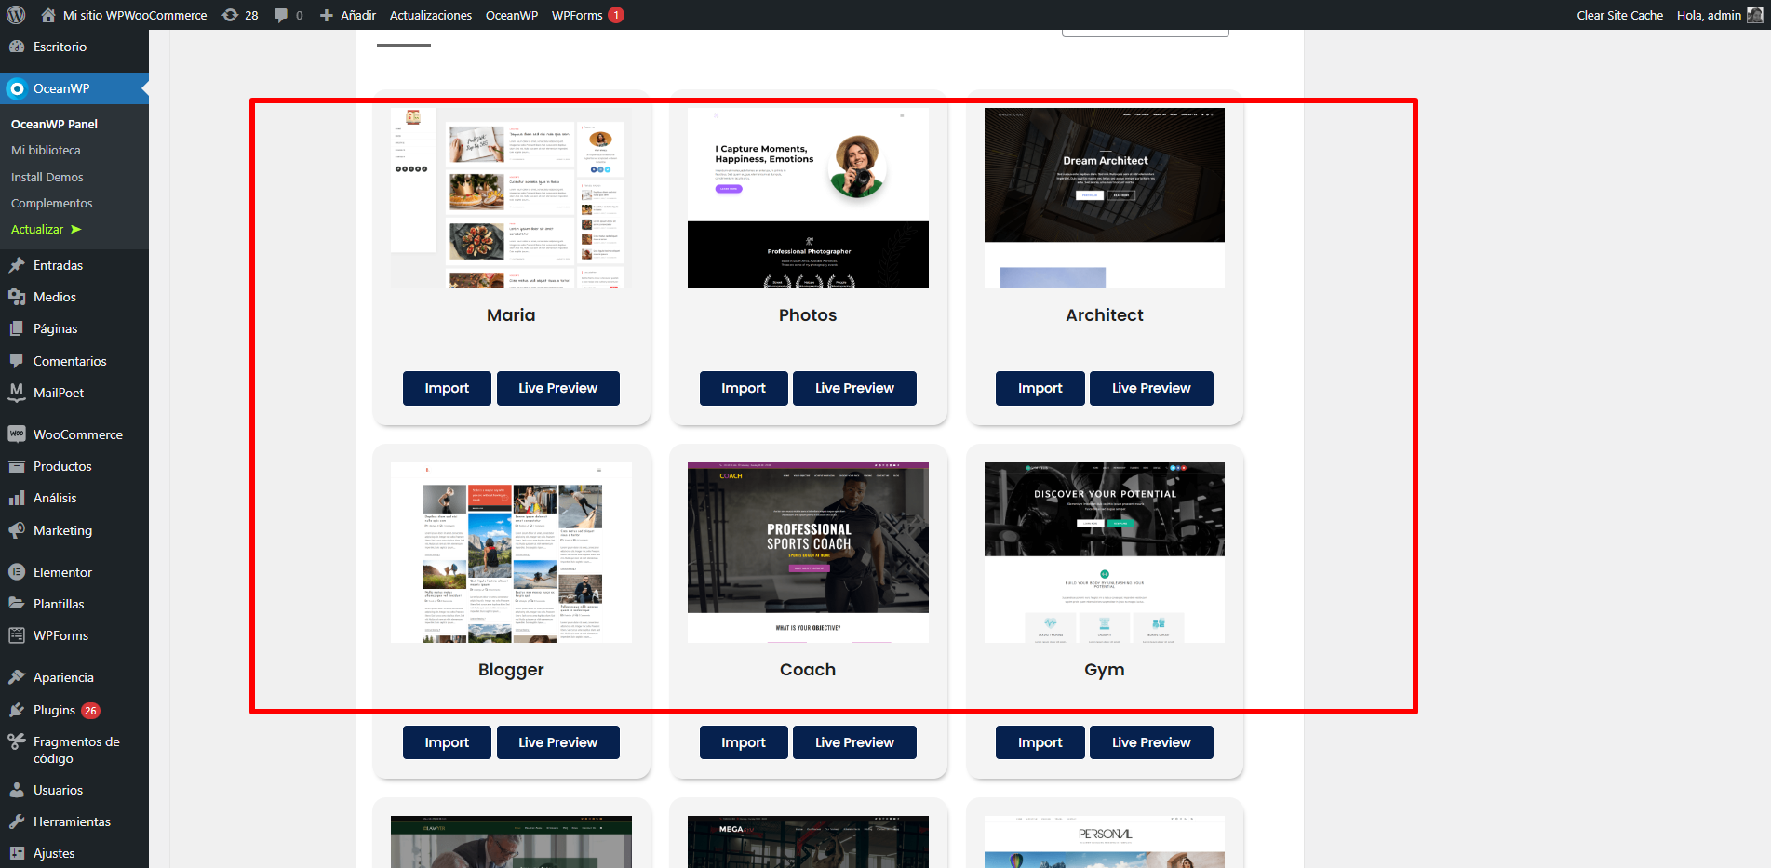Screen dimensions: 1771x868
Task: Import the Blogger demo
Action: [x=447, y=742]
